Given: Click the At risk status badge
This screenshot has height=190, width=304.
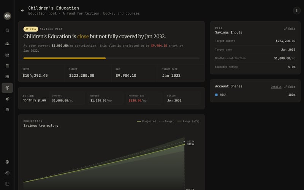Looking at the screenshot, I should pos(31,29).
